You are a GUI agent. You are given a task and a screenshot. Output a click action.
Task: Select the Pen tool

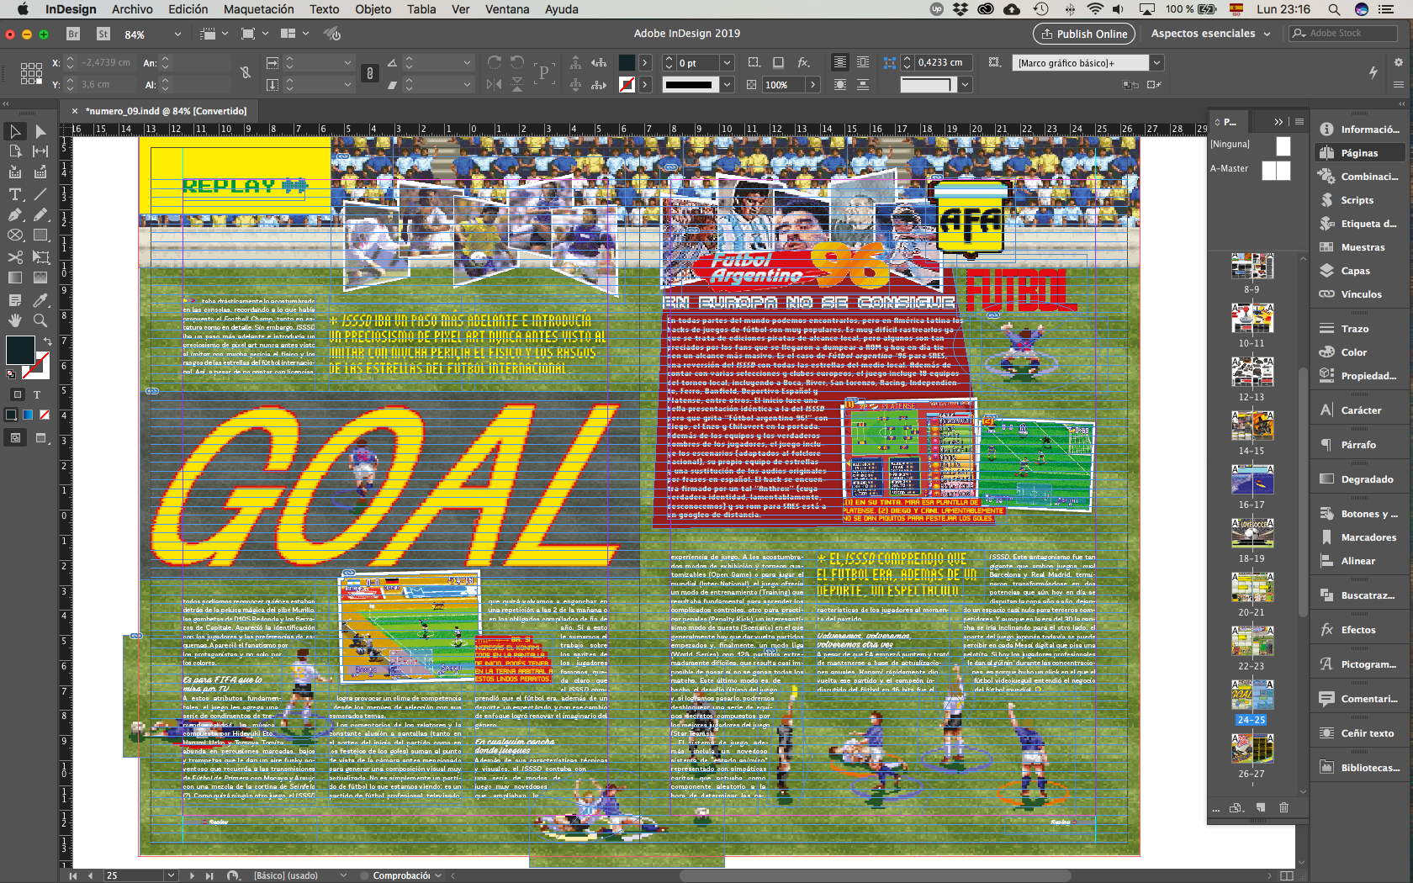pyautogui.click(x=15, y=214)
